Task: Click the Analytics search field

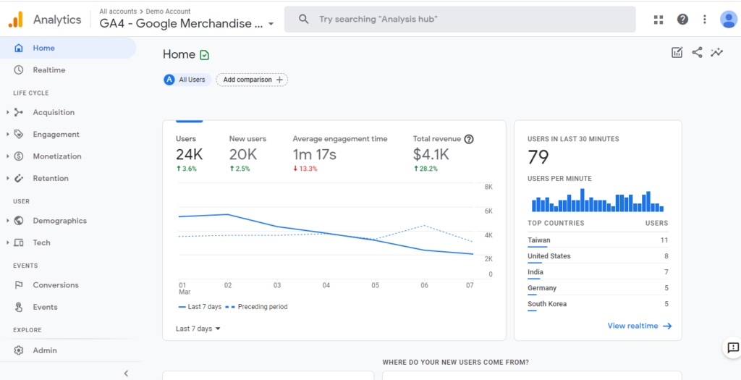Action: pos(460,20)
